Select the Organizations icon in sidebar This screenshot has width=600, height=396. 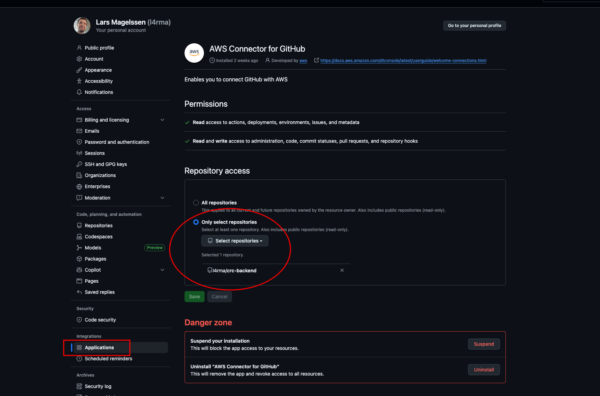(79, 175)
